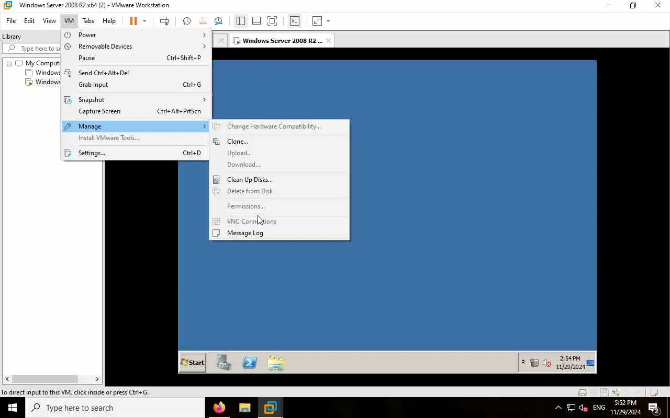
Task: Select My Computer in the library
Action: [43, 63]
